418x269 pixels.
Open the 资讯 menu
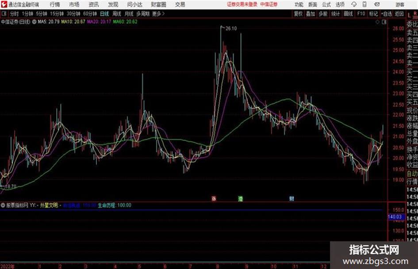[x=94, y=4]
